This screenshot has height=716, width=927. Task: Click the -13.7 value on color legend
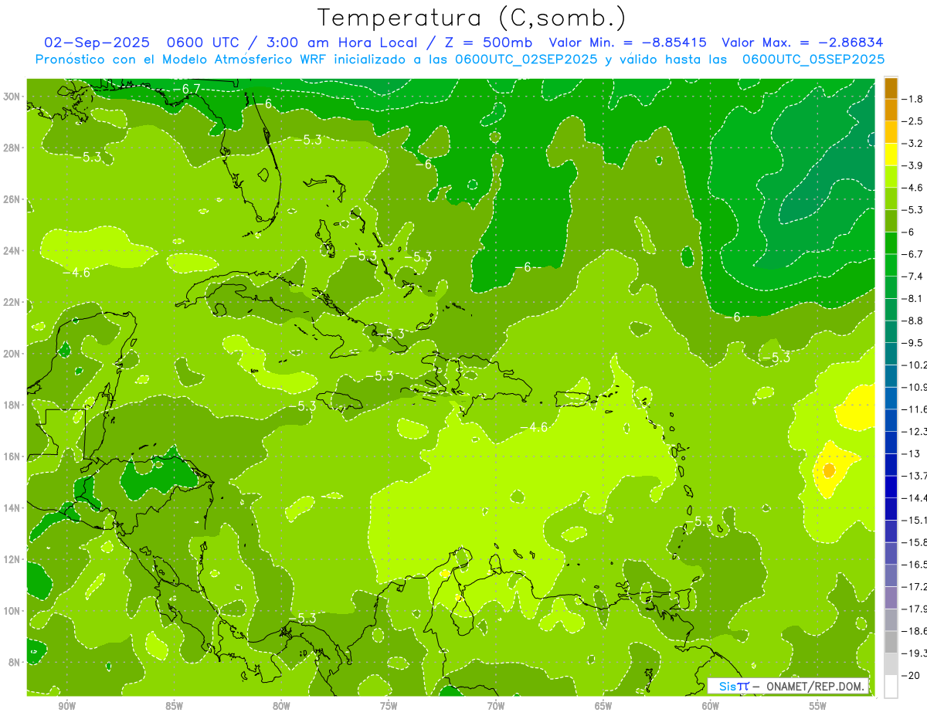coord(915,476)
